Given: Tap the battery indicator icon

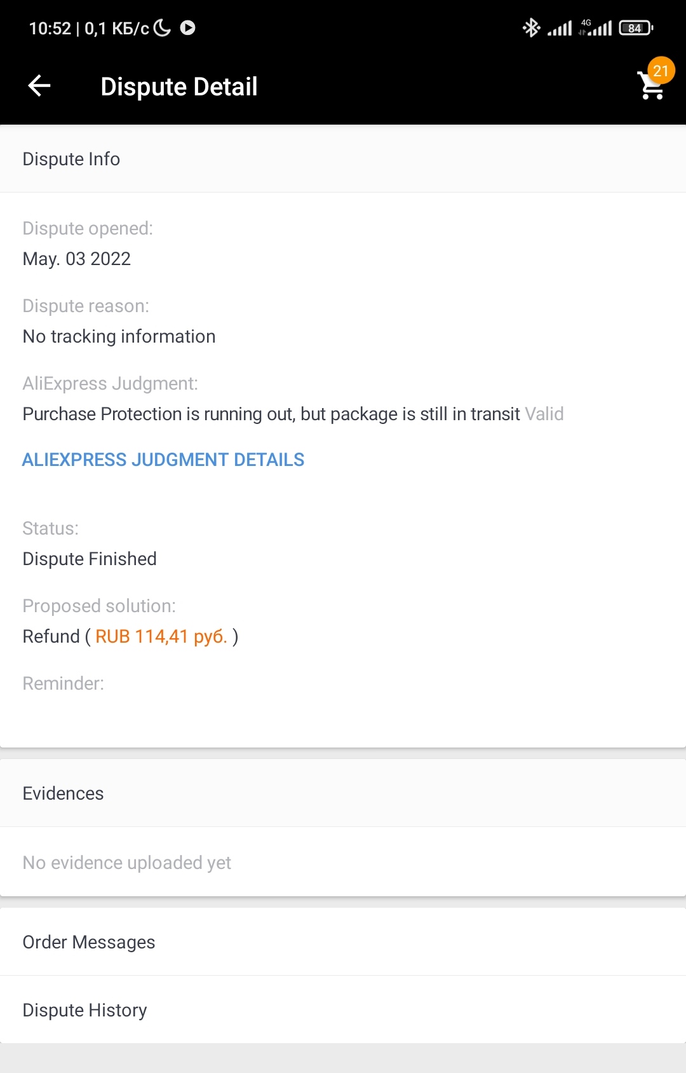Looking at the screenshot, I should [x=636, y=28].
